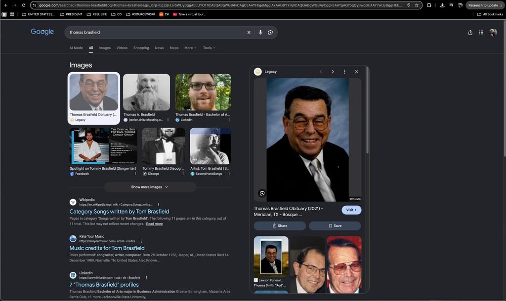Share the previewed image
The height and width of the screenshot is (301, 506).
tap(280, 226)
